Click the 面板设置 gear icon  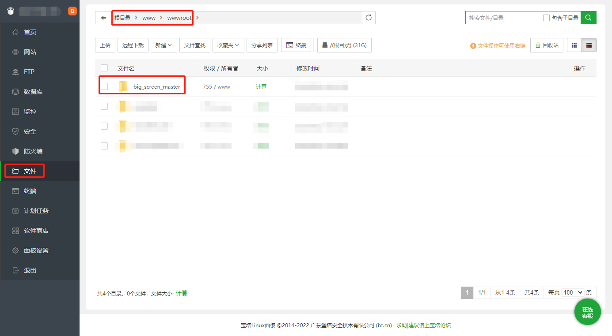[15, 250]
